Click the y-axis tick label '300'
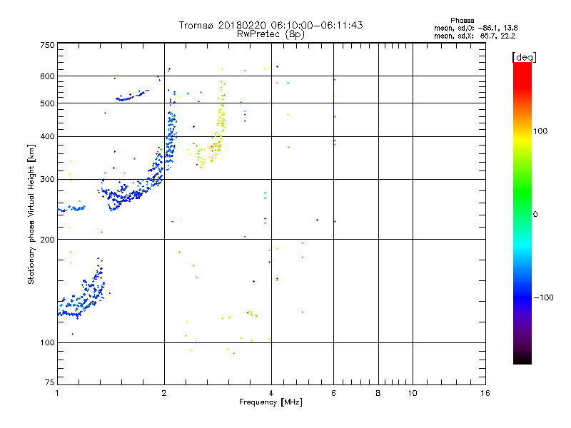 [x=48, y=179]
